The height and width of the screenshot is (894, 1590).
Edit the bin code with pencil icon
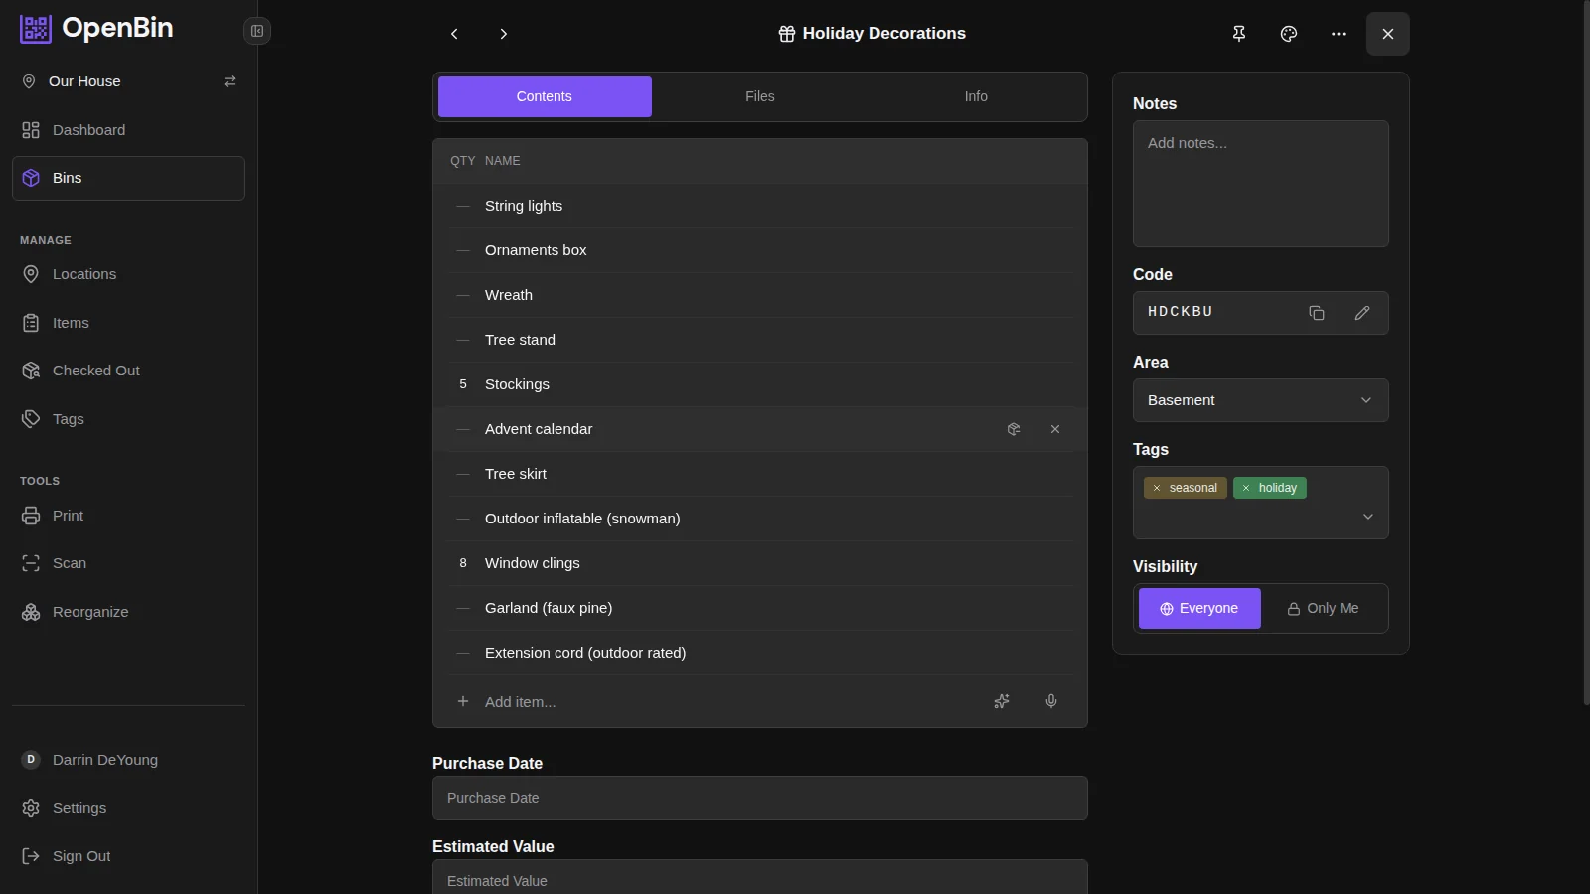1361,313
